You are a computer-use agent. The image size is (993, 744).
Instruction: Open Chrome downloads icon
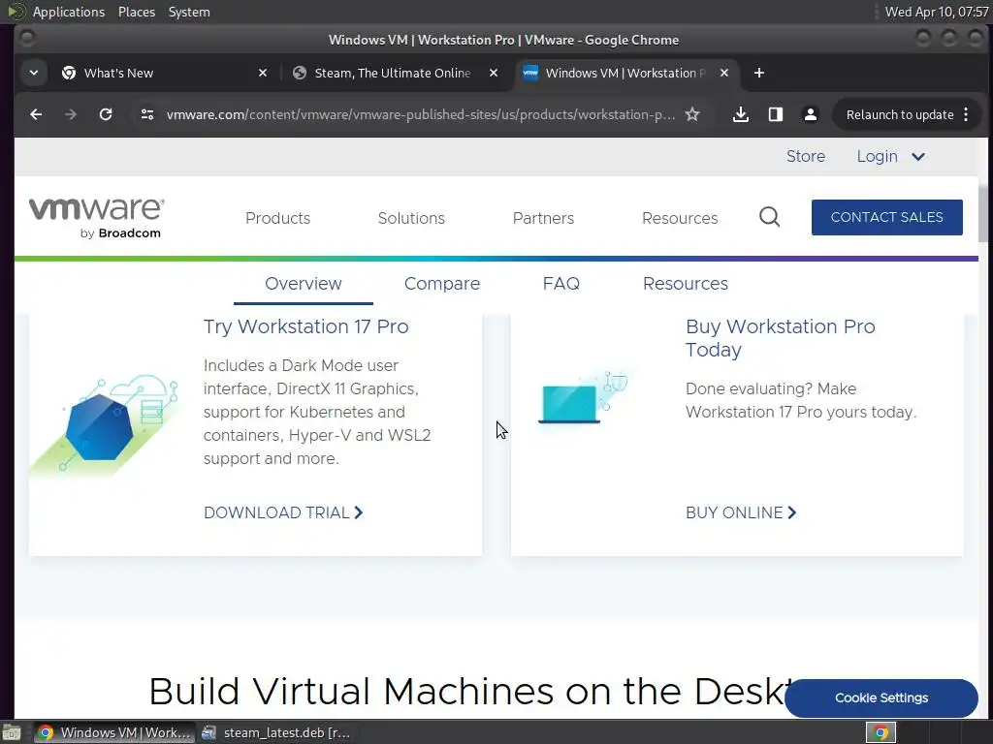point(740,114)
